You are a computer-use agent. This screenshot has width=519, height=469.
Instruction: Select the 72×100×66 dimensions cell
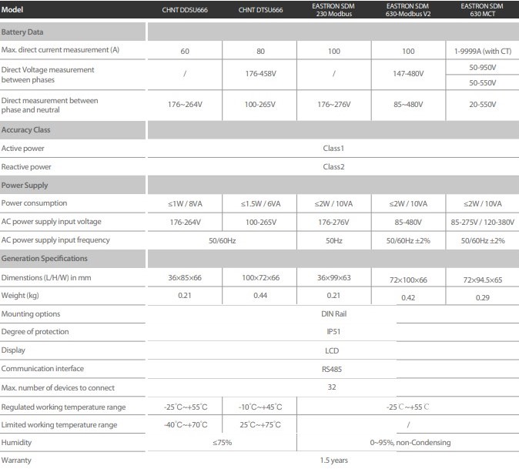(408, 280)
